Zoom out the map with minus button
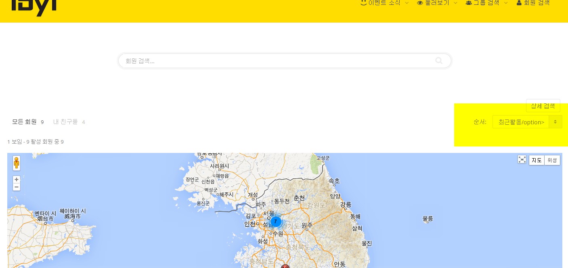 click(x=17, y=187)
